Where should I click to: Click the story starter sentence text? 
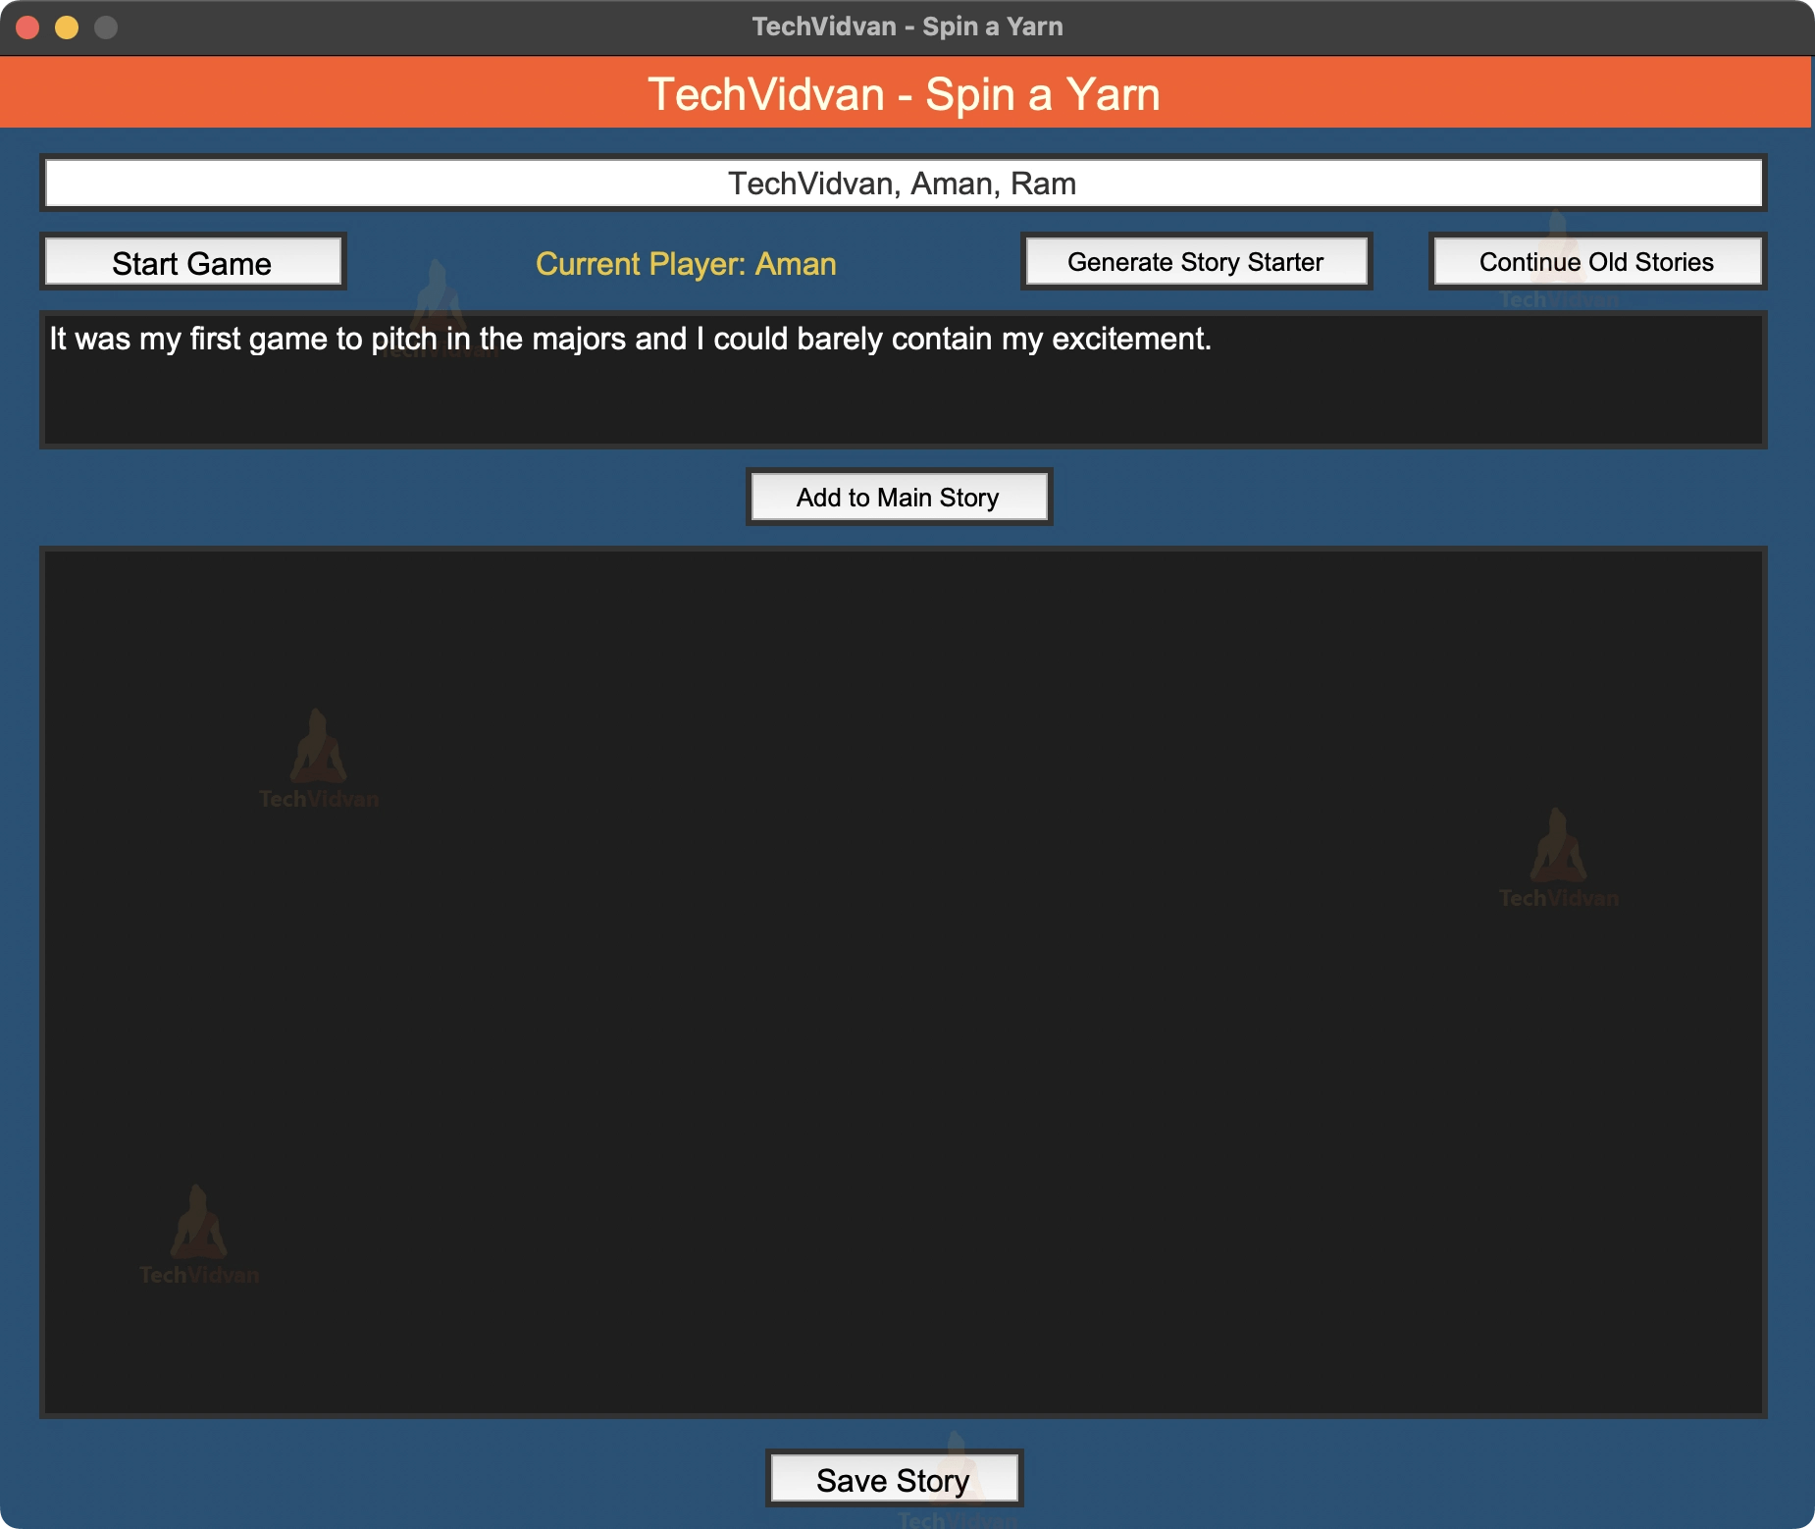pyautogui.click(x=628, y=340)
